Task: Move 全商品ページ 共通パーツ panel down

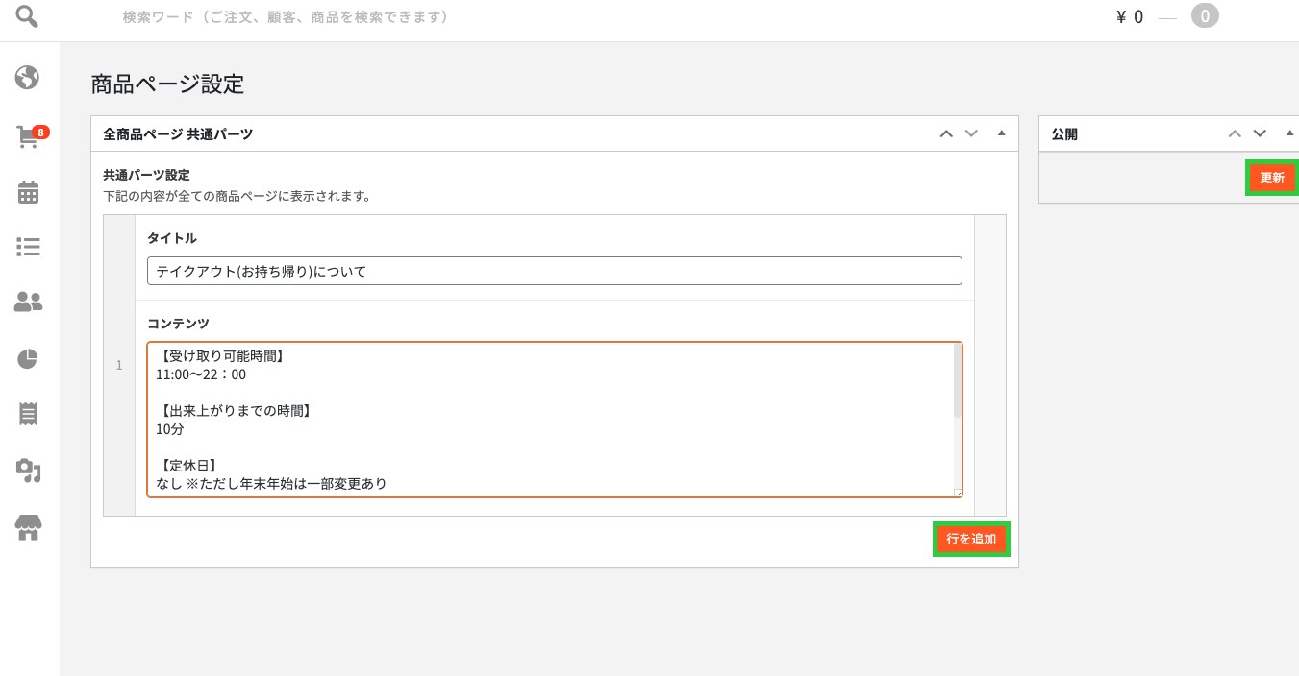Action: coord(971,133)
